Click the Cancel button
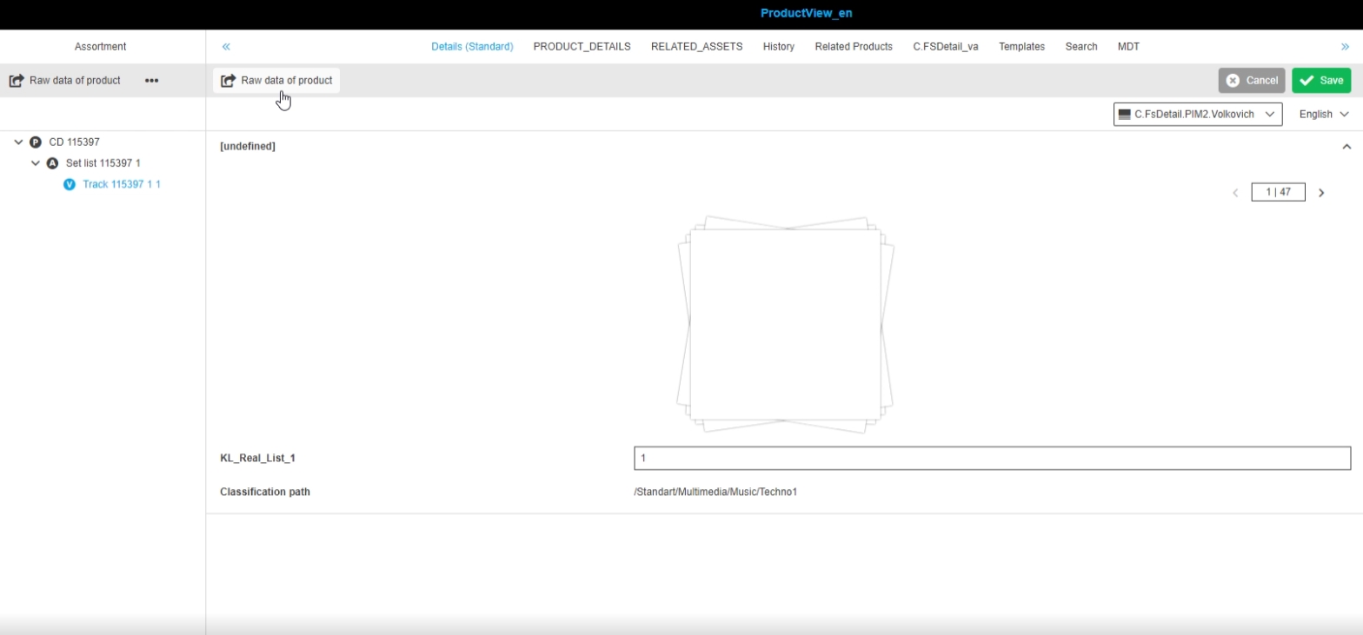This screenshot has width=1363, height=635. click(1251, 81)
